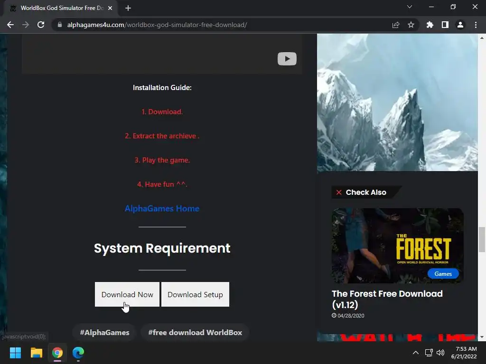Toggle the Chrome side panel

pyautogui.click(x=445, y=25)
